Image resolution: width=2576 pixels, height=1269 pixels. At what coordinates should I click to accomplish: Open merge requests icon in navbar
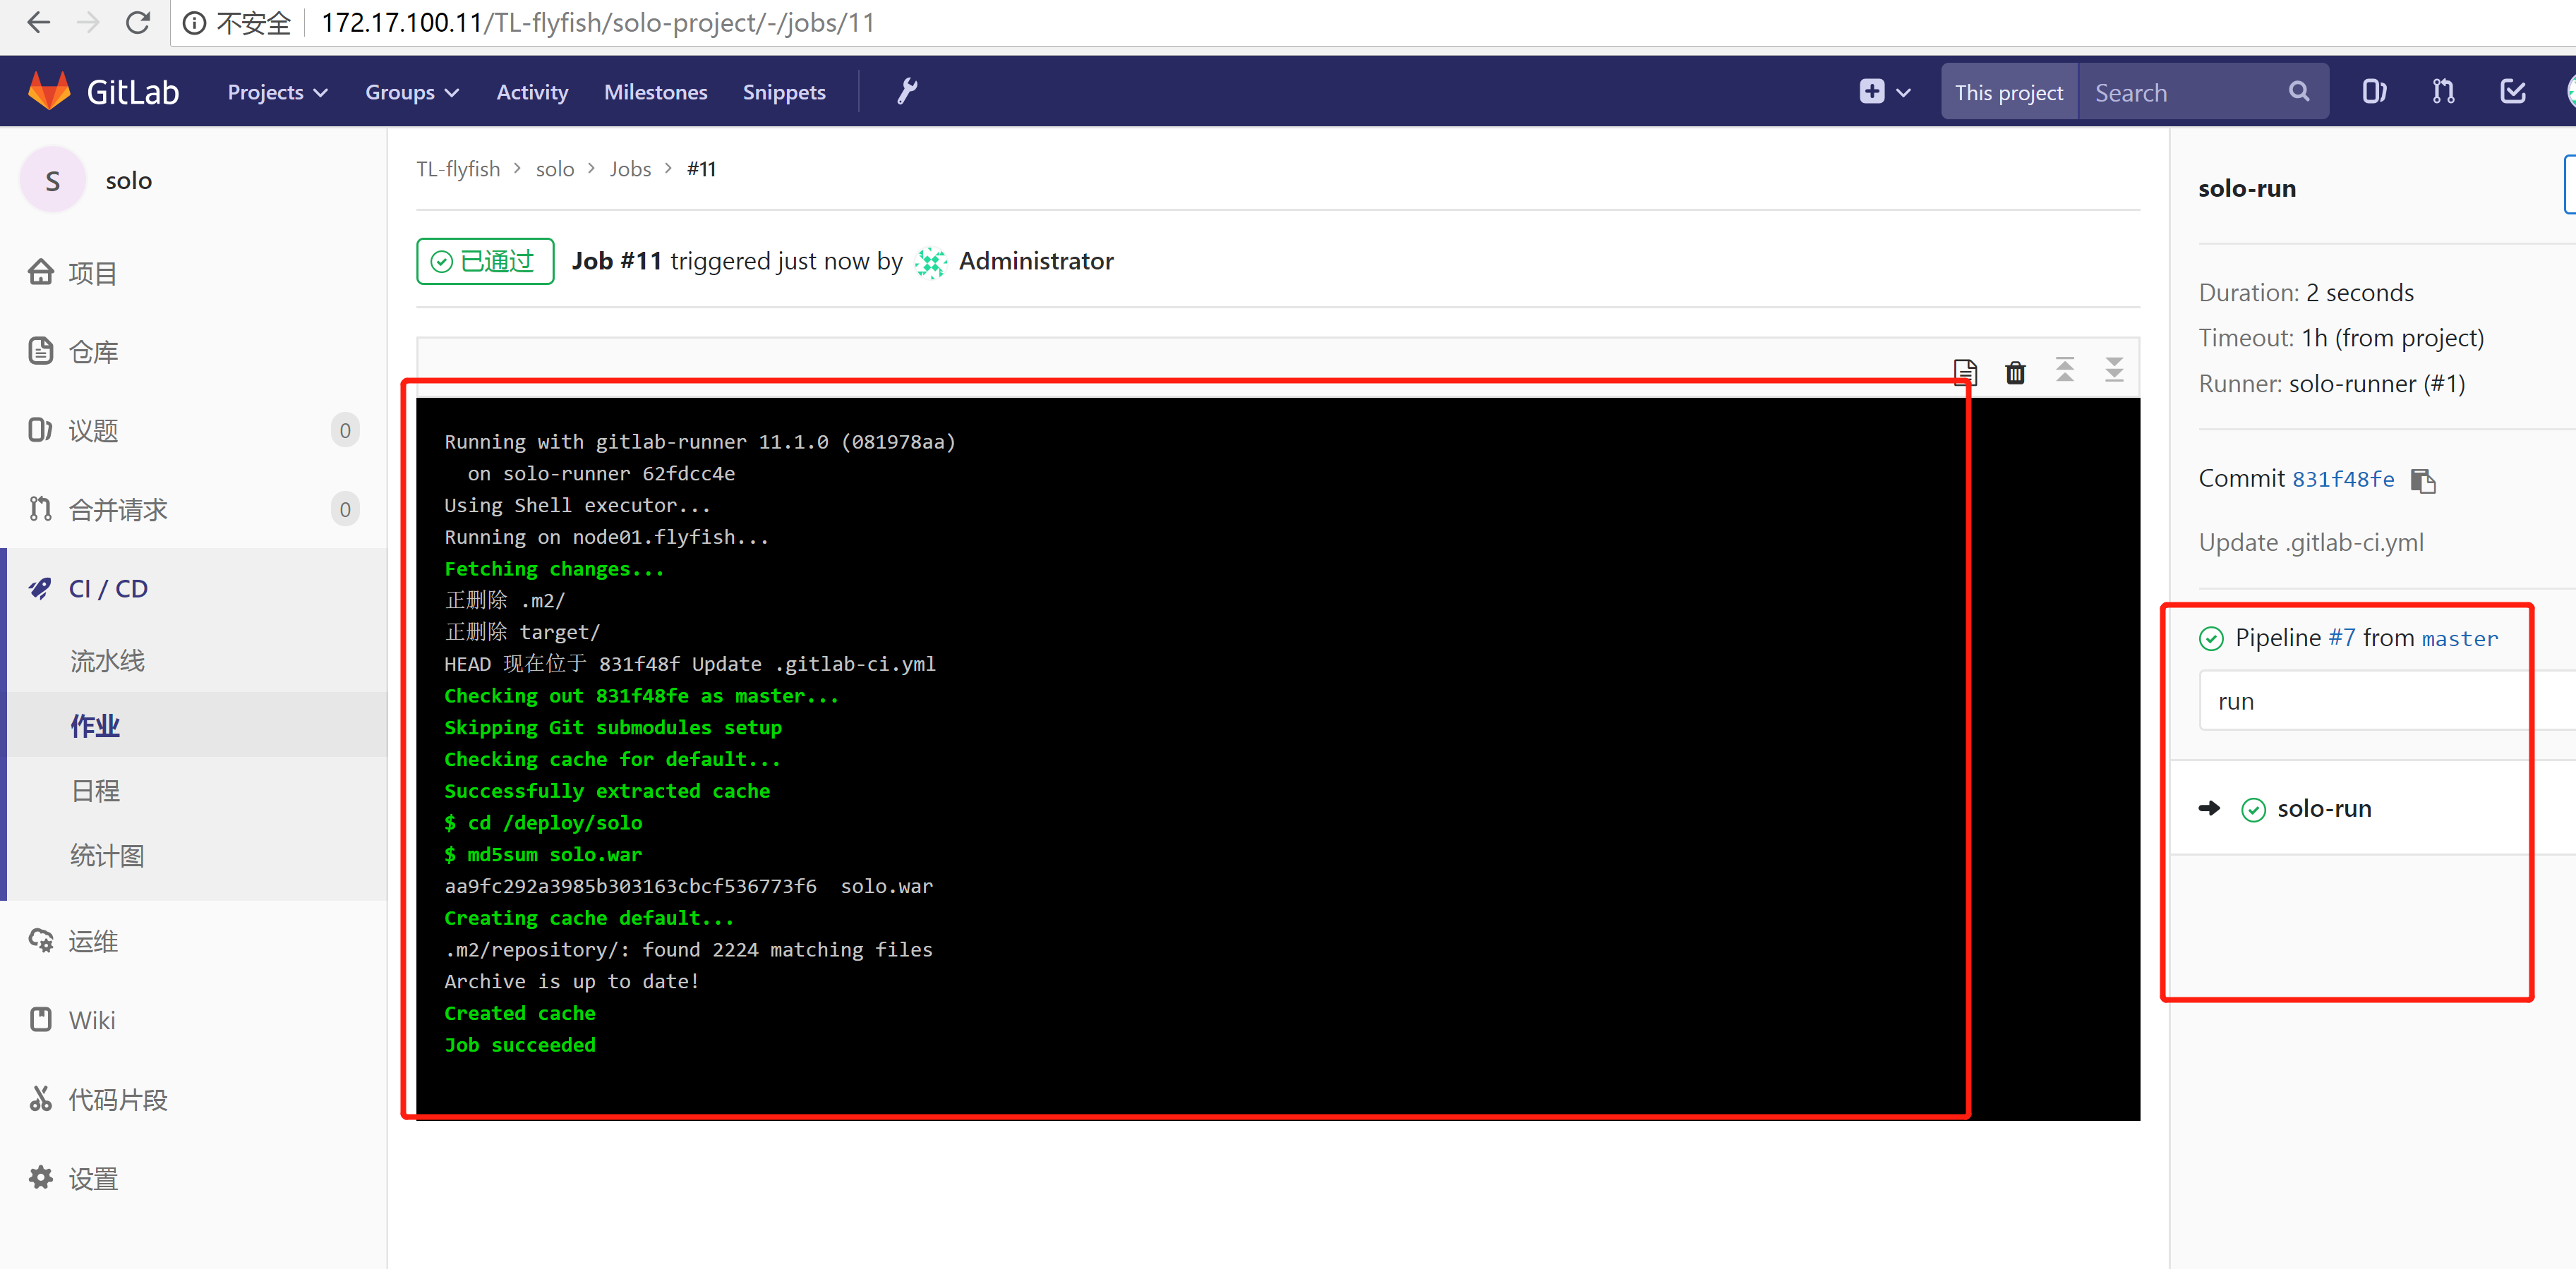point(2443,92)
